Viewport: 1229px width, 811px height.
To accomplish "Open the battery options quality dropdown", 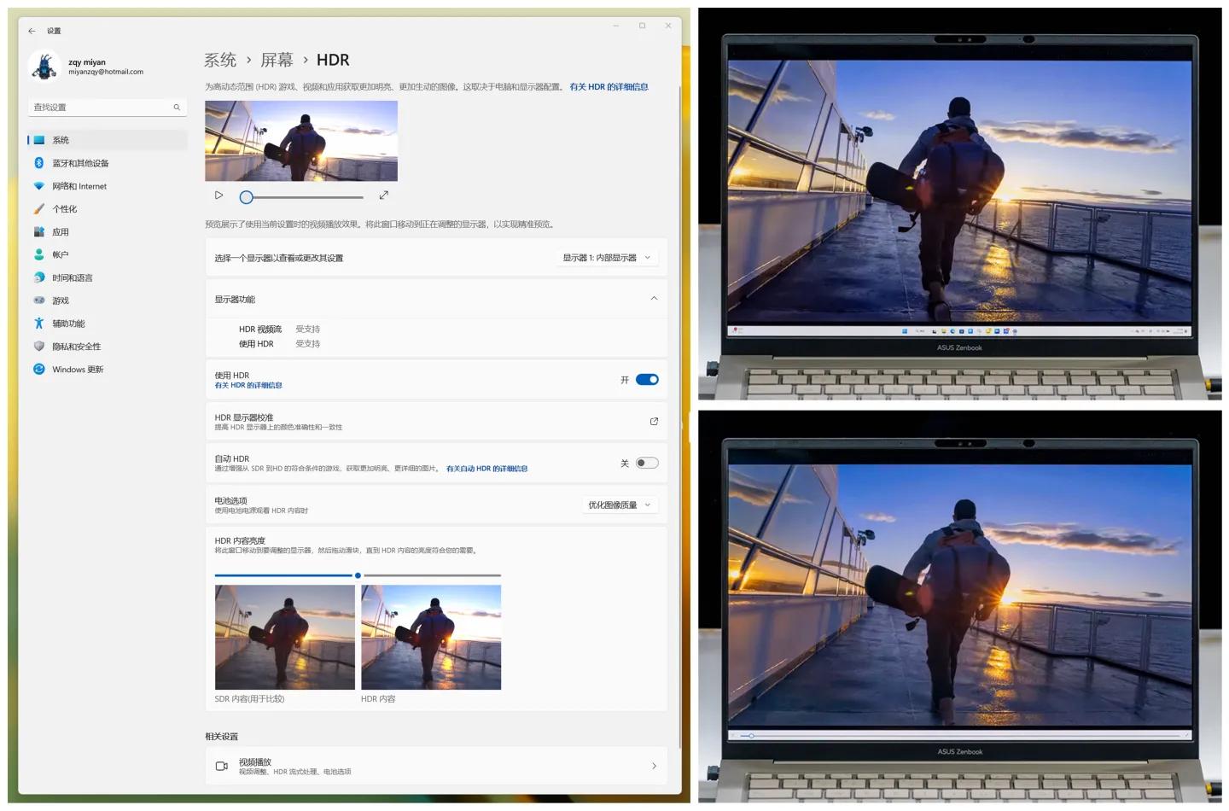I will point(619,505).
